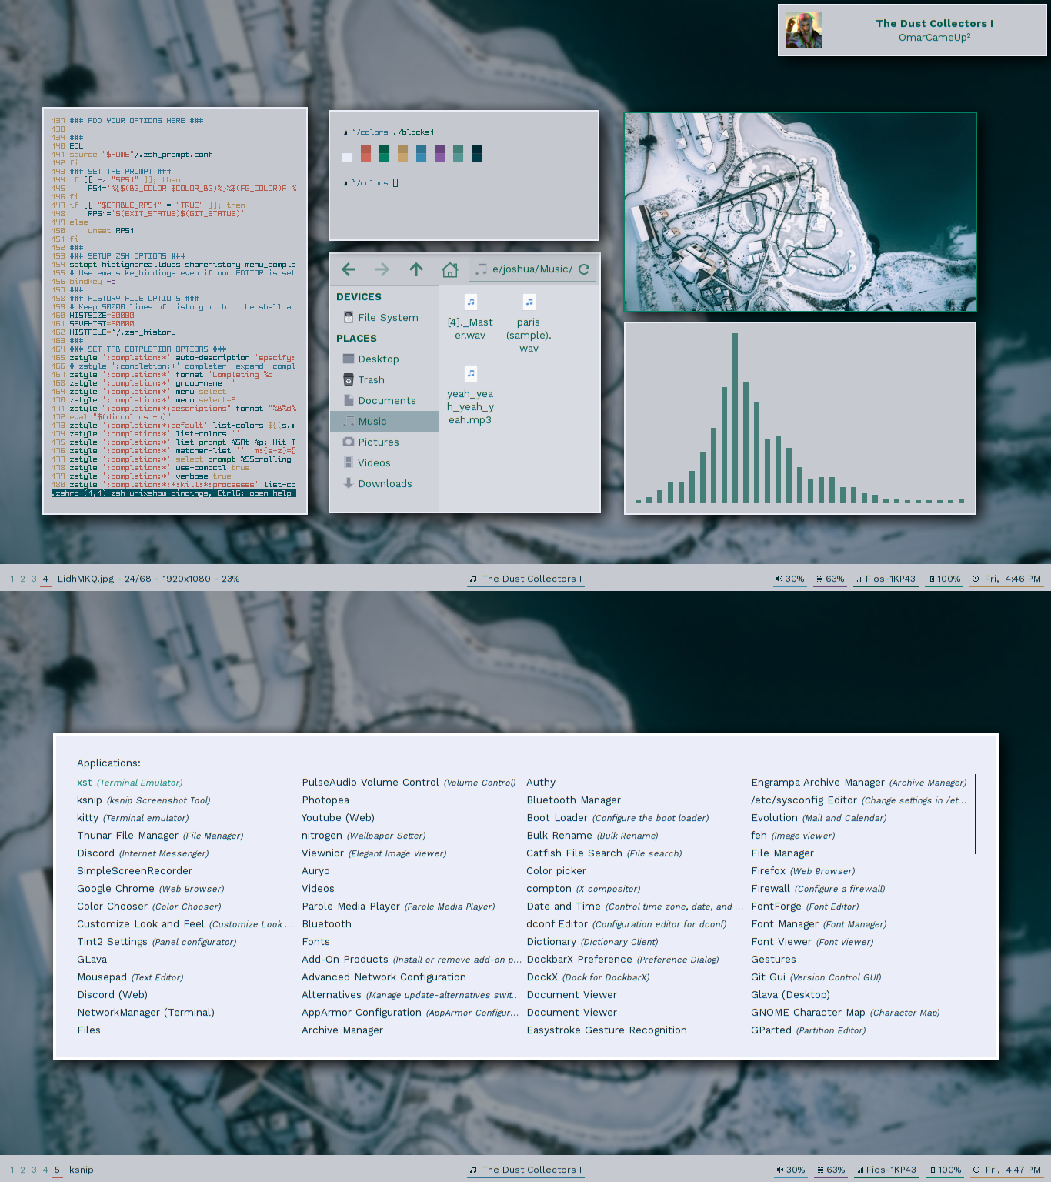The width and height of the screenshot is (1051, 1182).
Task: Click line 154 setopt in the editor
Action: (174, 264)
